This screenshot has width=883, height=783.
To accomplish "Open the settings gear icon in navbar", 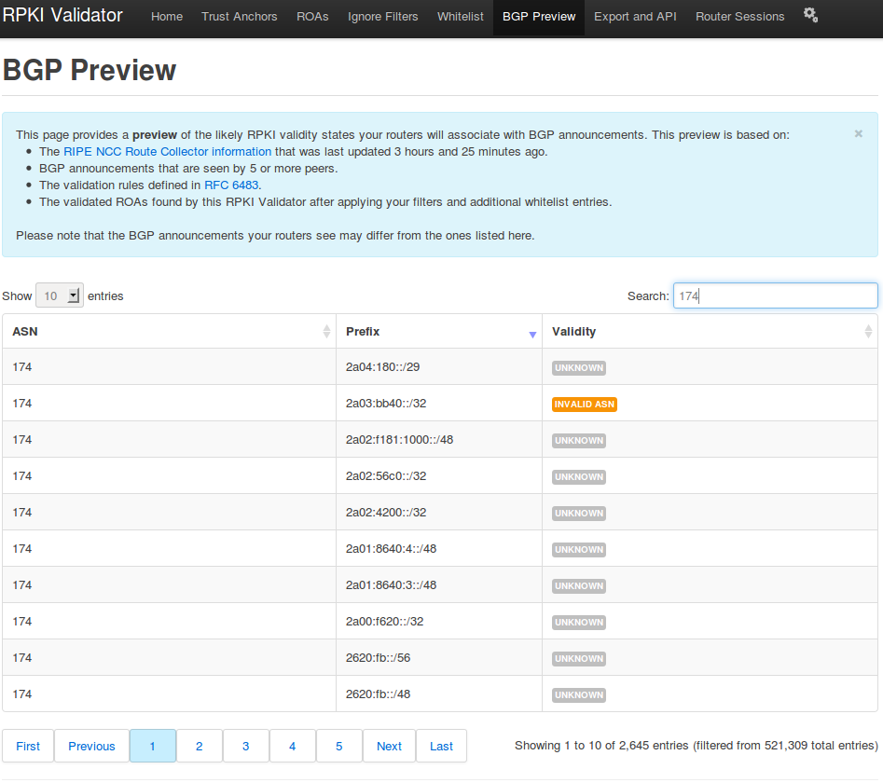I will click(810, 15).
